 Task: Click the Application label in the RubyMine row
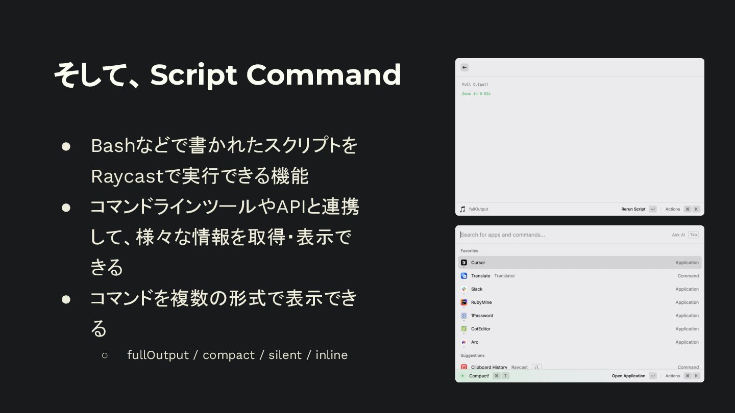[x=687, y=302]
